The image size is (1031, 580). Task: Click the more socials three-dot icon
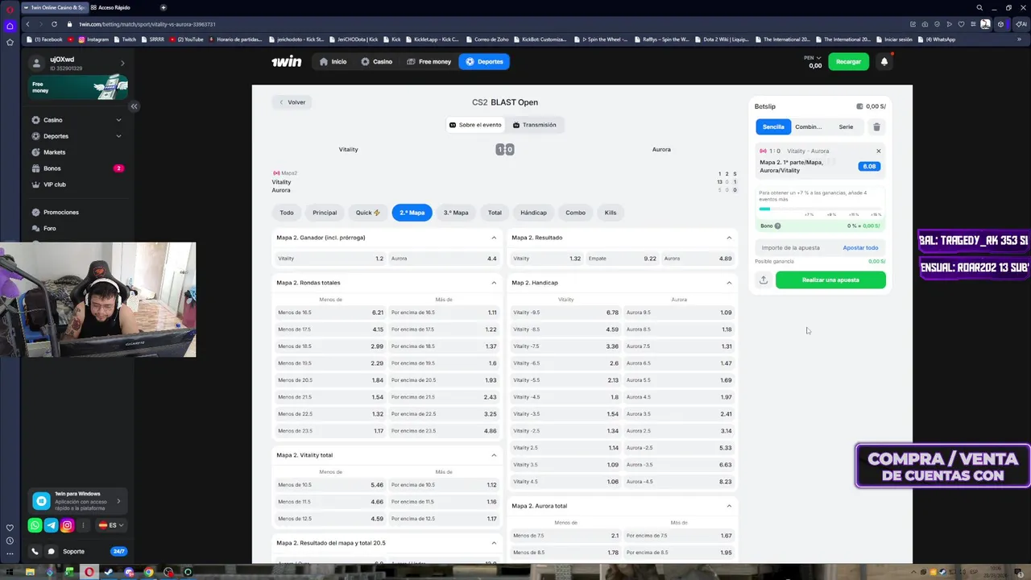point(83,525)
